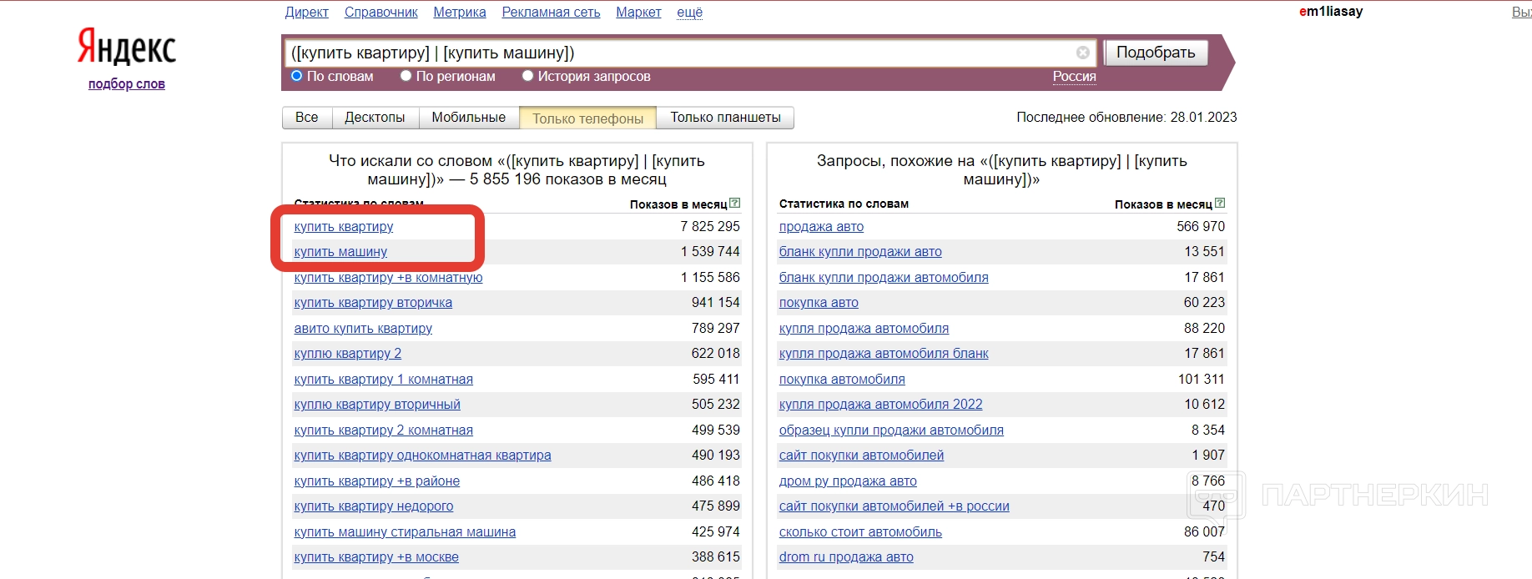Show the 'Все' devices tab
Screen dimensions: 1532x579
point(306,118)
